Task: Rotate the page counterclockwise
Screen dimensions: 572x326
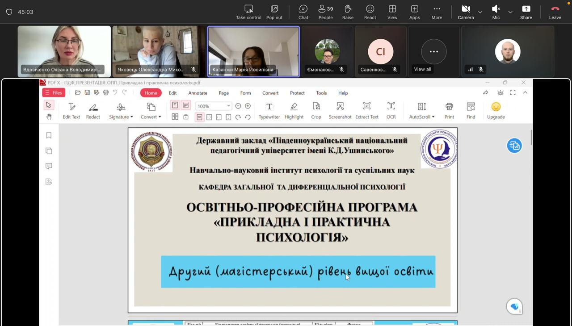Action: click(248, 117)
